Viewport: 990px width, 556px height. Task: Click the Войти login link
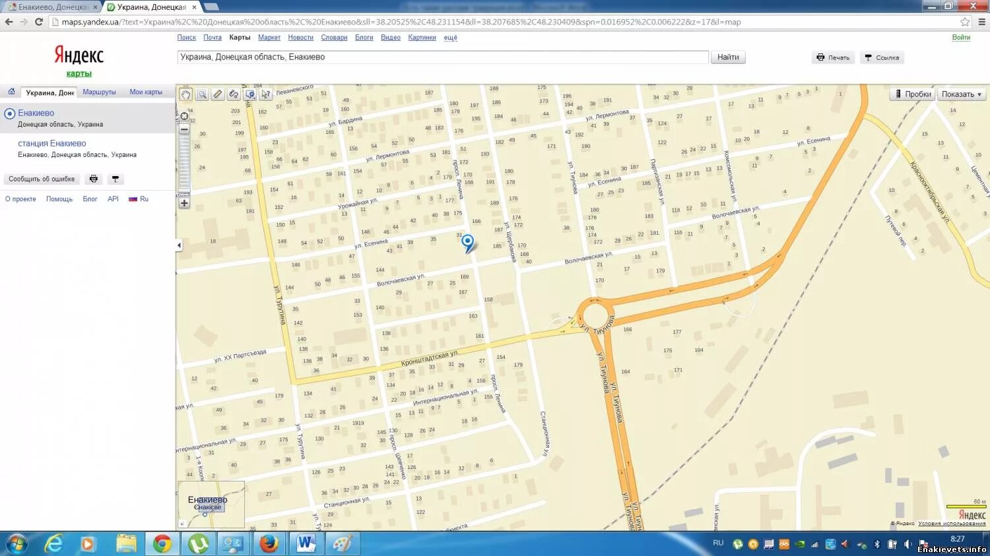click(x=961, y=38)
